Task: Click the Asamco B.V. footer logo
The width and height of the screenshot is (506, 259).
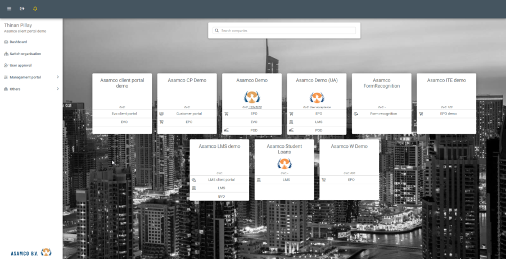Action: point(31,251)
